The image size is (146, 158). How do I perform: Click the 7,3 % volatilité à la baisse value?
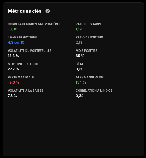click(12, 95)
